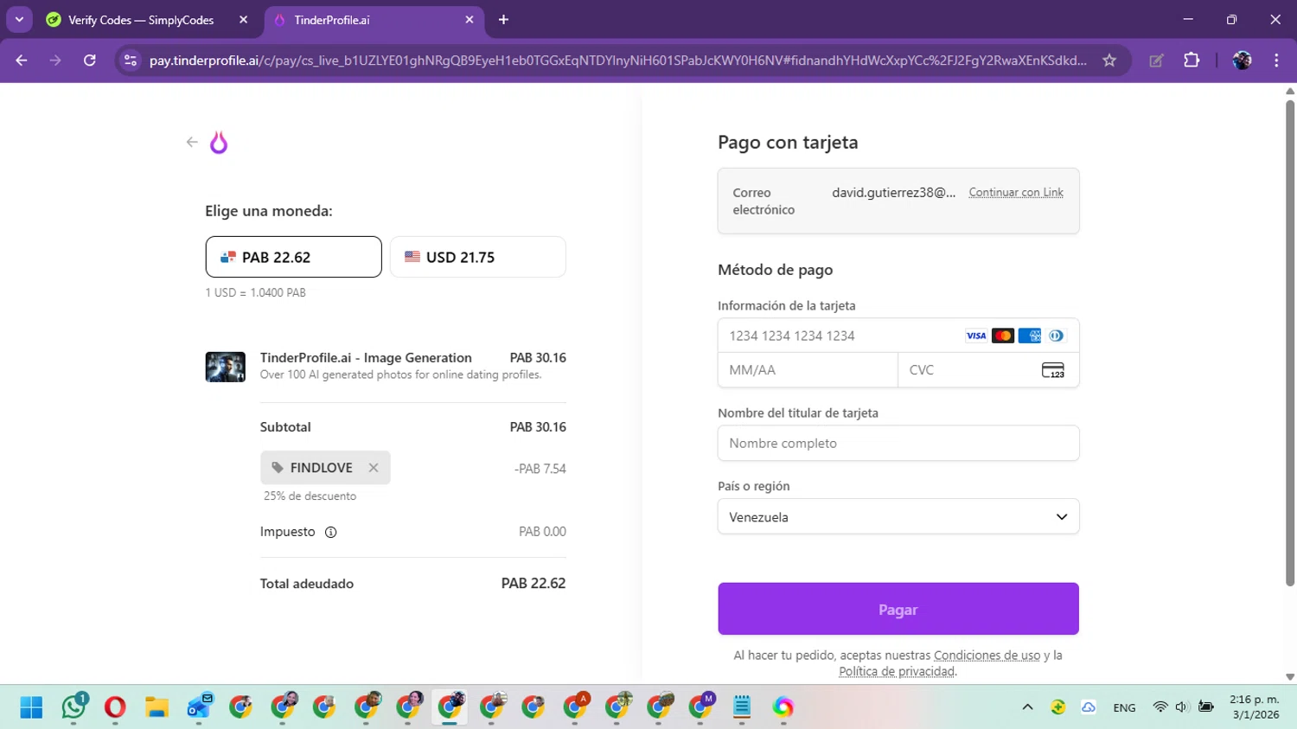This screenshot has height=729, width=1297.
Task: Switch to TinderProfile.ai browser tab
Action: pyautogui.click(x=372, y=20)
